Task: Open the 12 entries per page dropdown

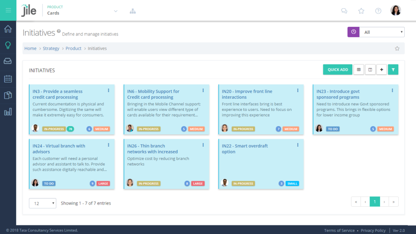Action: (42, 203)
